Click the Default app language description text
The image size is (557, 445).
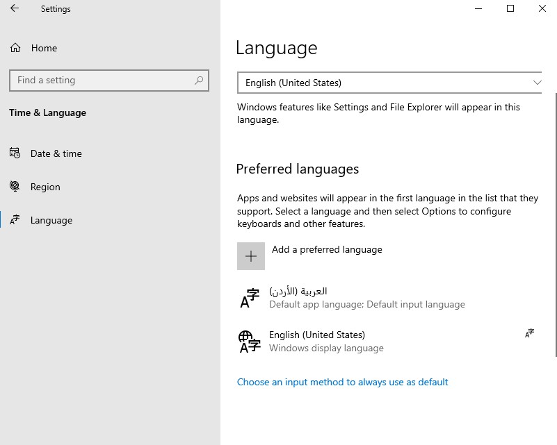coord(367,304)
